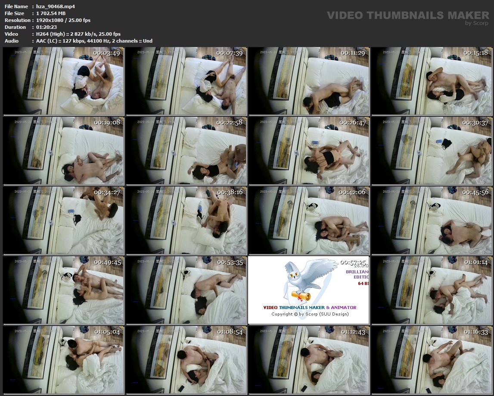Select the thumbnail stamped 00:15:18
494x396 pixels.
[x=432, y=81]
